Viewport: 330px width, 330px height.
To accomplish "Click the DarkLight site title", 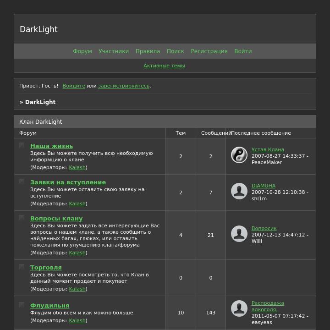I will click(x=38, y=29).
